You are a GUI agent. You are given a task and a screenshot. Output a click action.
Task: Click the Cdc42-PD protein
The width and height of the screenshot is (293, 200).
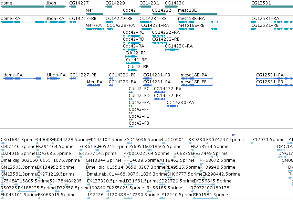[130, 99]
